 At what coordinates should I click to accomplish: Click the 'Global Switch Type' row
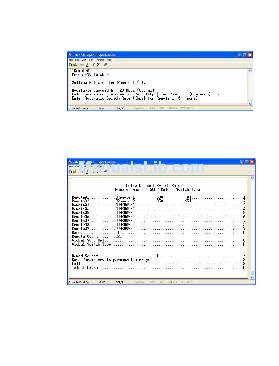tap(159, 244)
